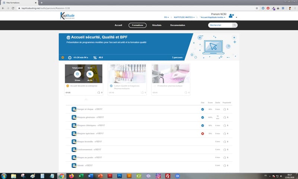Click the Danger et risque completed checkmark

203,110
